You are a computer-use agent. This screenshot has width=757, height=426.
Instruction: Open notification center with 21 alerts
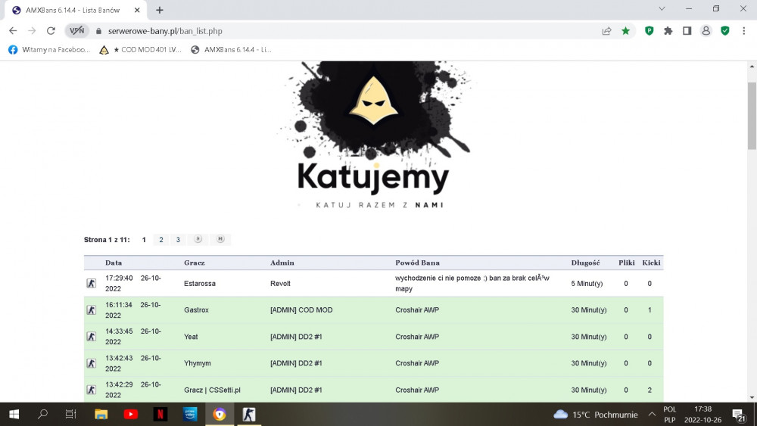coord(739,415)
